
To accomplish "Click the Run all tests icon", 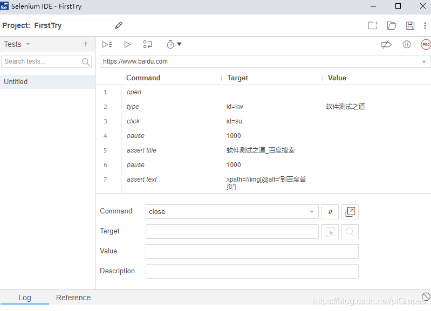I will pyautogui.click(x=107, y=44).
